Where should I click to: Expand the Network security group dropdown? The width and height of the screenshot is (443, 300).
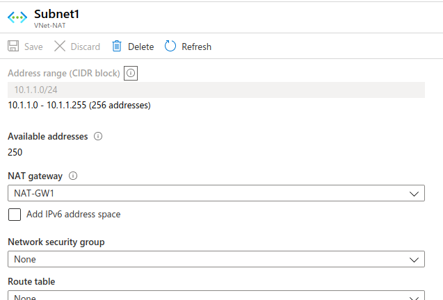(216, 259)
